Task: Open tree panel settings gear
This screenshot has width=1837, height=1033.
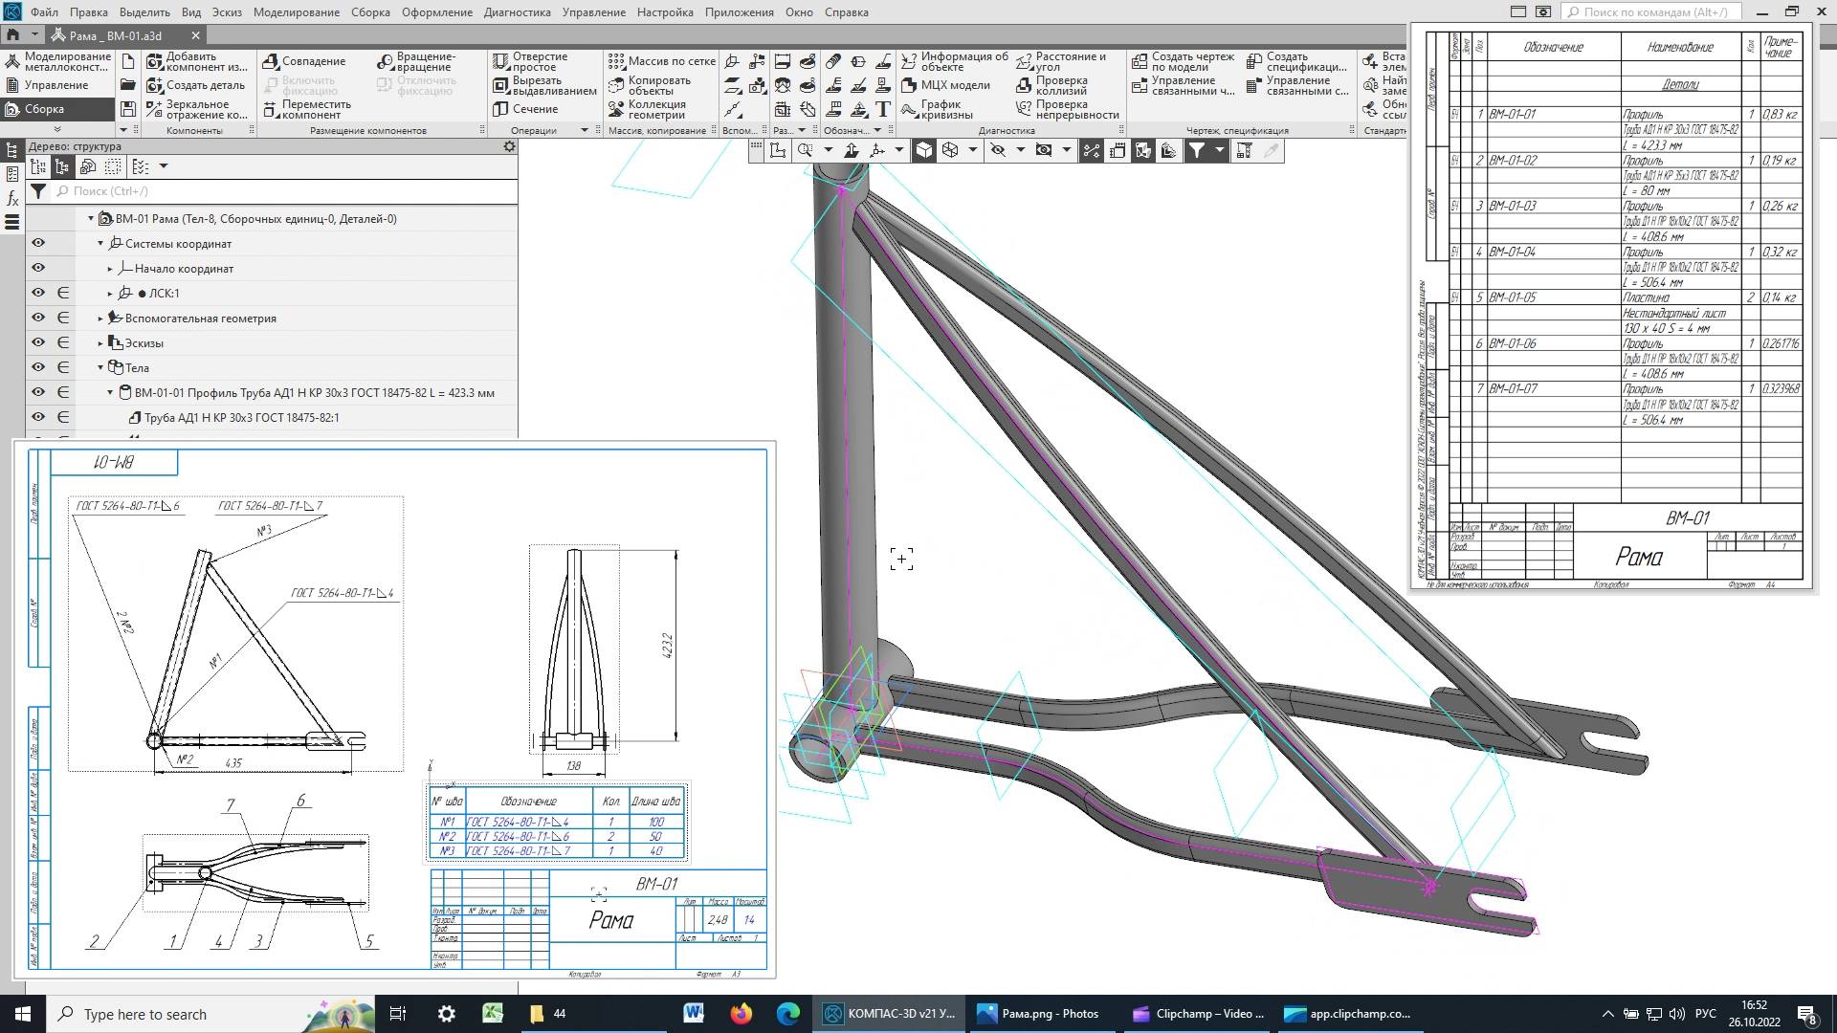Action: pyautogui.click(x=509, y=146)
